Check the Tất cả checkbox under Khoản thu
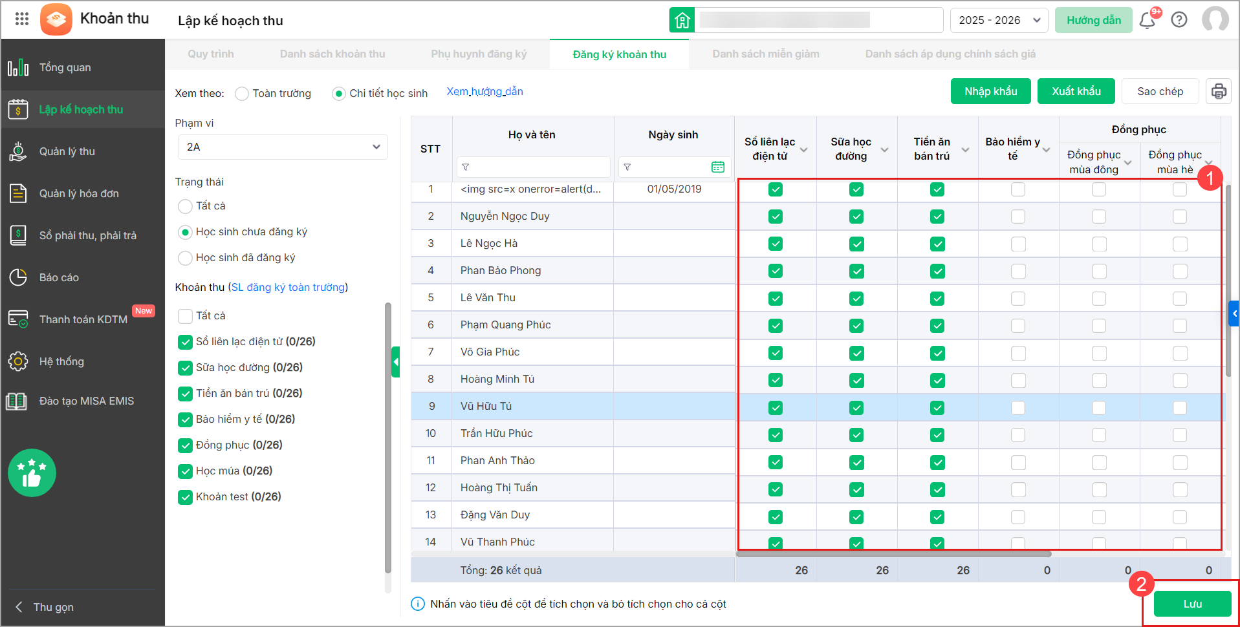 point(185,316)
